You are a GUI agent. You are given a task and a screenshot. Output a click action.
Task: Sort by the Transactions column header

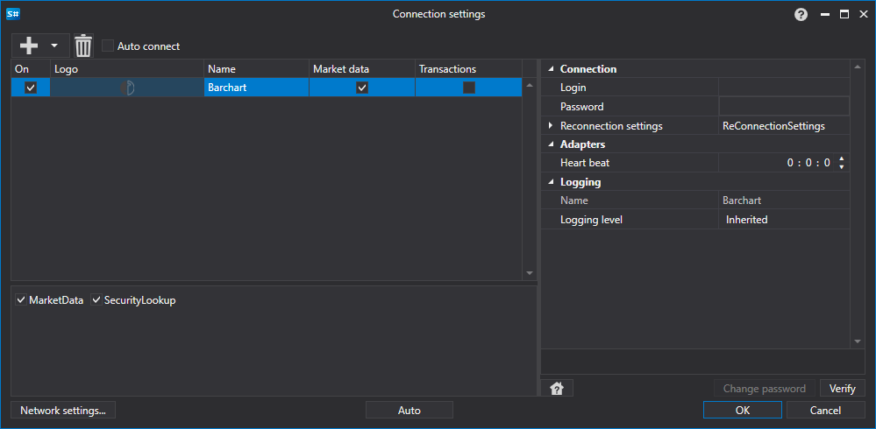(469, 69)
